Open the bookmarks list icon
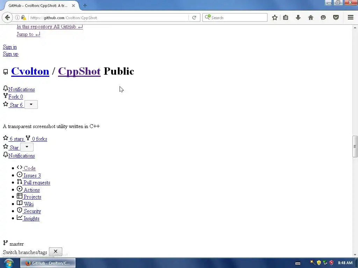This screenshot has height=268, width=358. click(x=286, y=17)
